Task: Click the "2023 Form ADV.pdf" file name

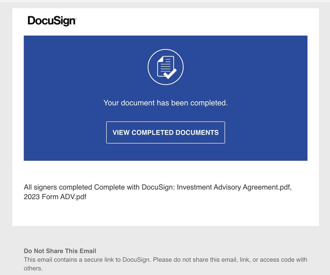Action: 55,197
